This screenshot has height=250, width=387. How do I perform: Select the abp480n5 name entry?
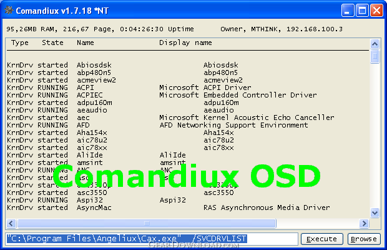[94, 72]
